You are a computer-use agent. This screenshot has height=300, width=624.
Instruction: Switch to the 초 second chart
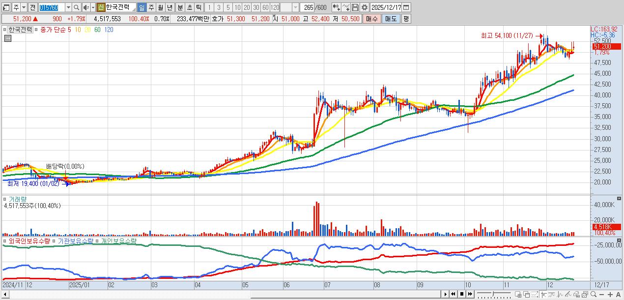[x=190, y=7]
